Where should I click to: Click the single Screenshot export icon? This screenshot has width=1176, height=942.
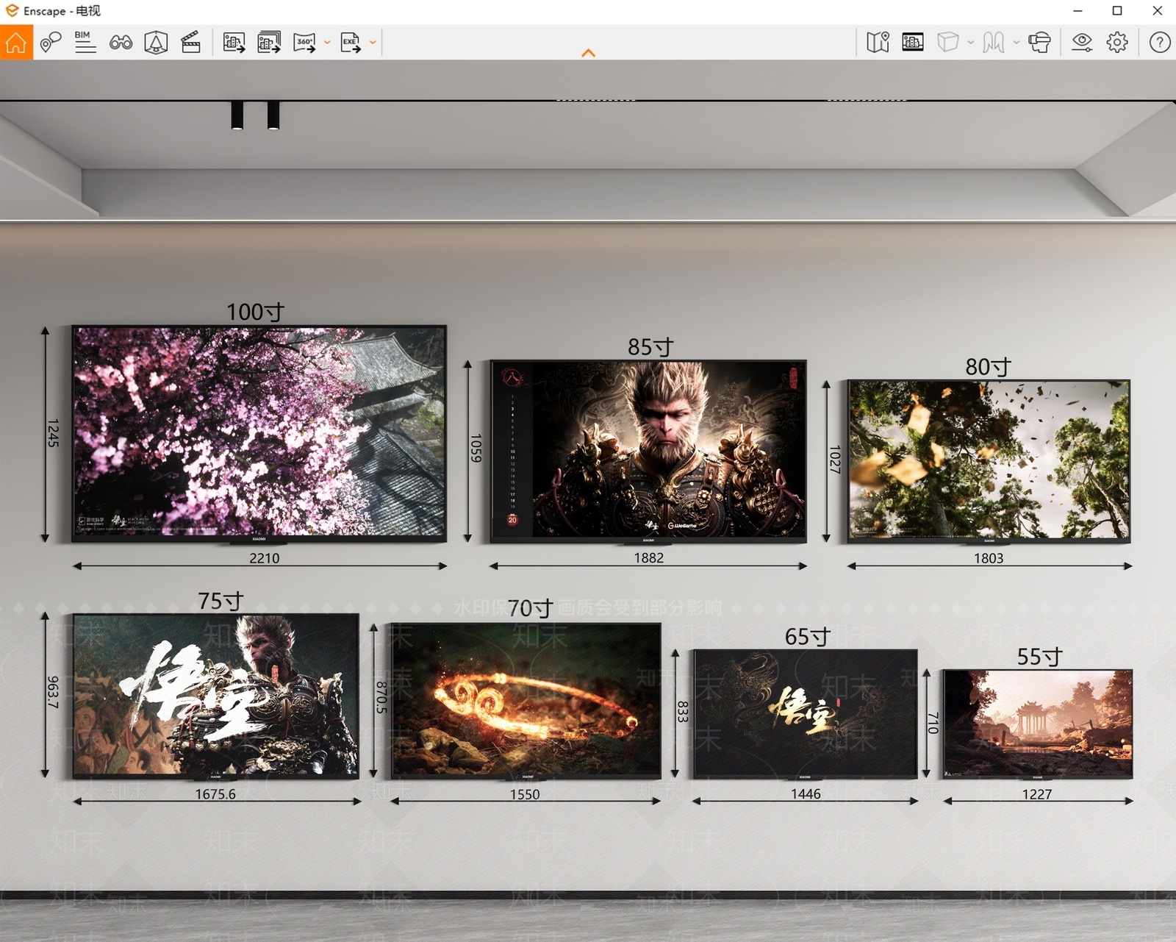pos(234,43)
